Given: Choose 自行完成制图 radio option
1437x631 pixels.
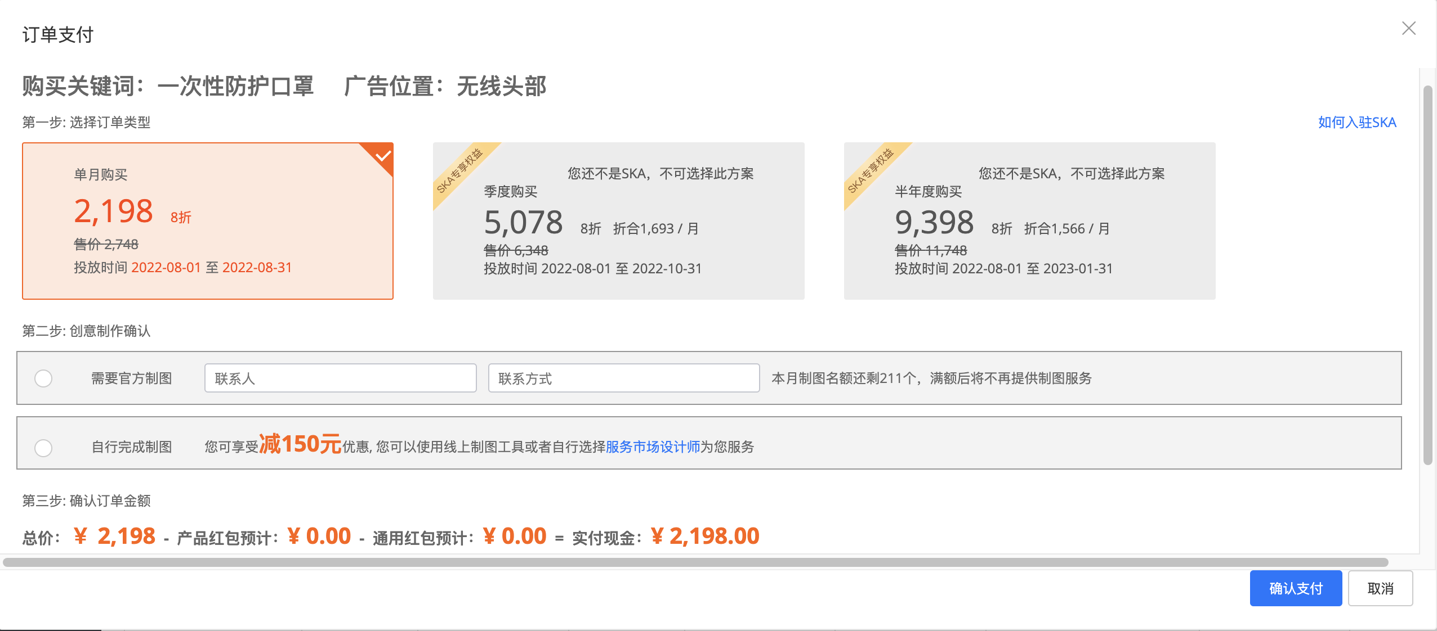Looking at the screenshot, I should point(43,448).
